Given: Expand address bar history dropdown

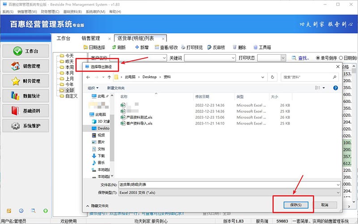Looking at the screenshot, I should [x=263, y=77].
